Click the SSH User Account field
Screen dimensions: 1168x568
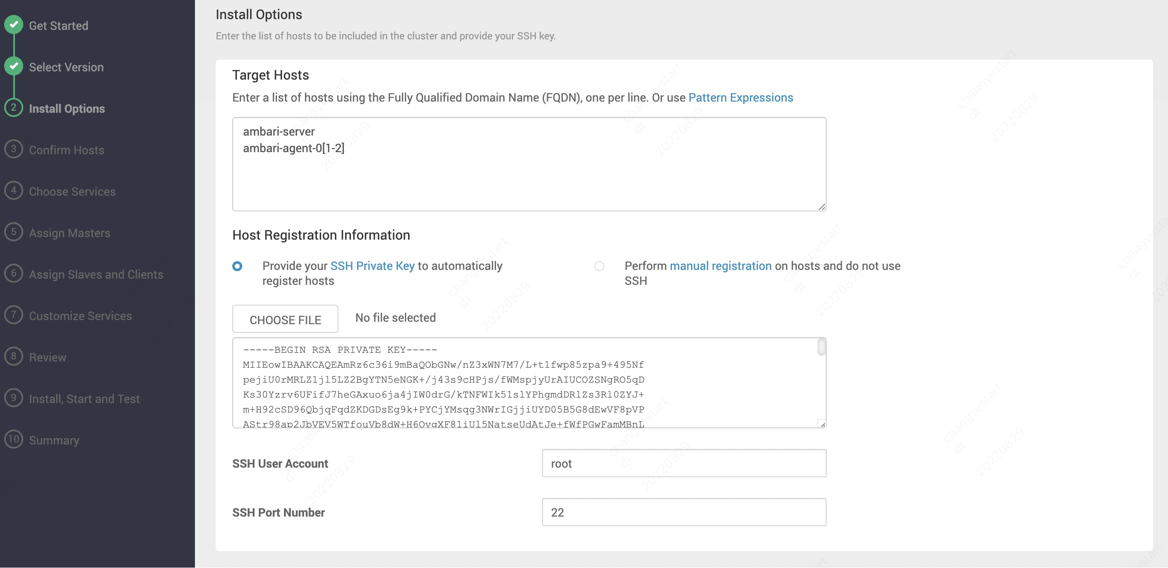(684, 463)
